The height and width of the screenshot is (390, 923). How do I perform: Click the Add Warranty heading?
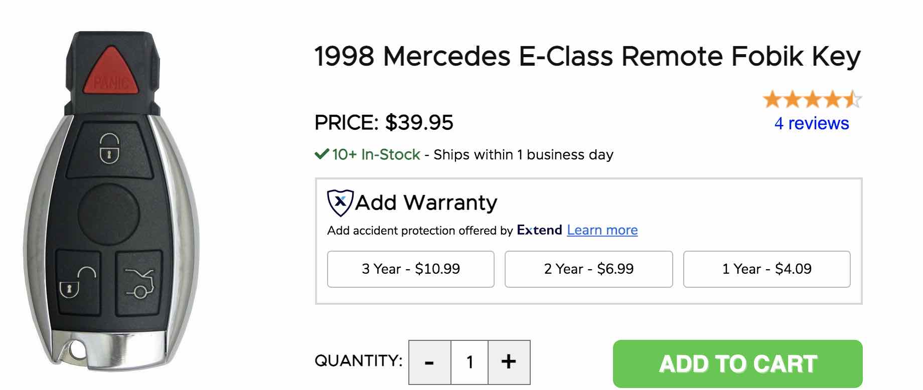coord(426,203)
